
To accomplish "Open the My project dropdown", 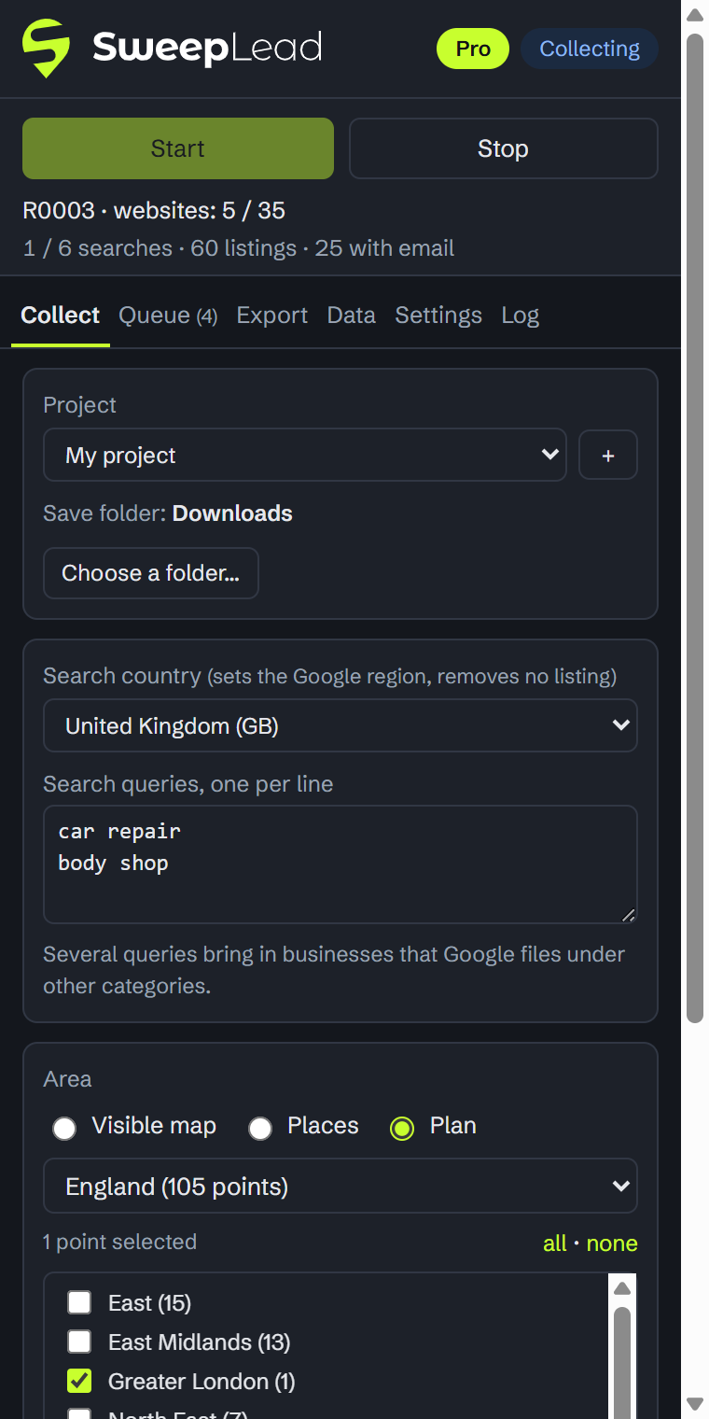I will (305, 455).
